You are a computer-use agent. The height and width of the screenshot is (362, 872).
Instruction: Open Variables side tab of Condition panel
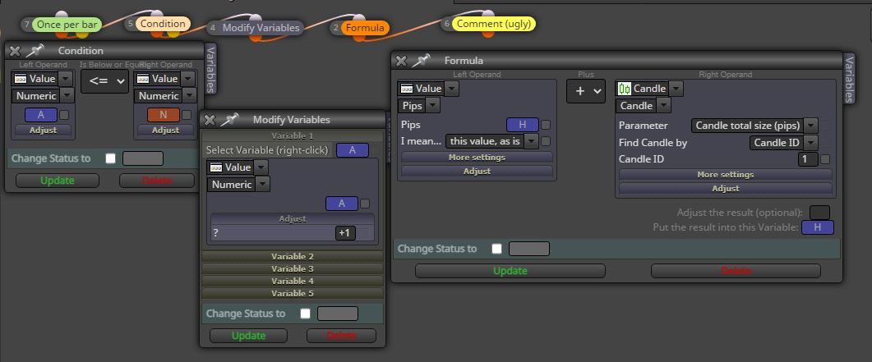[210, 69]
